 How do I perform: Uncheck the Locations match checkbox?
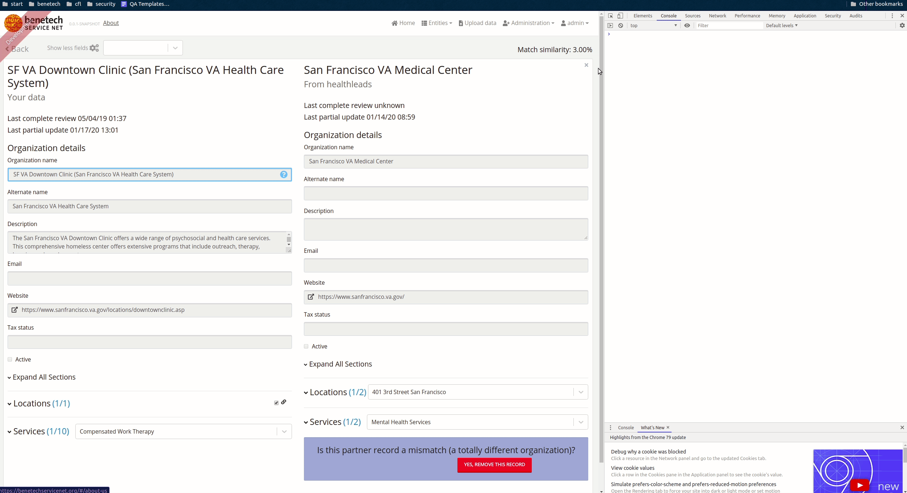pyautogui.click(x=276, y=402)
